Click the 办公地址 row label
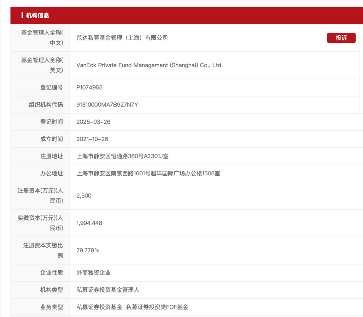 51,174
